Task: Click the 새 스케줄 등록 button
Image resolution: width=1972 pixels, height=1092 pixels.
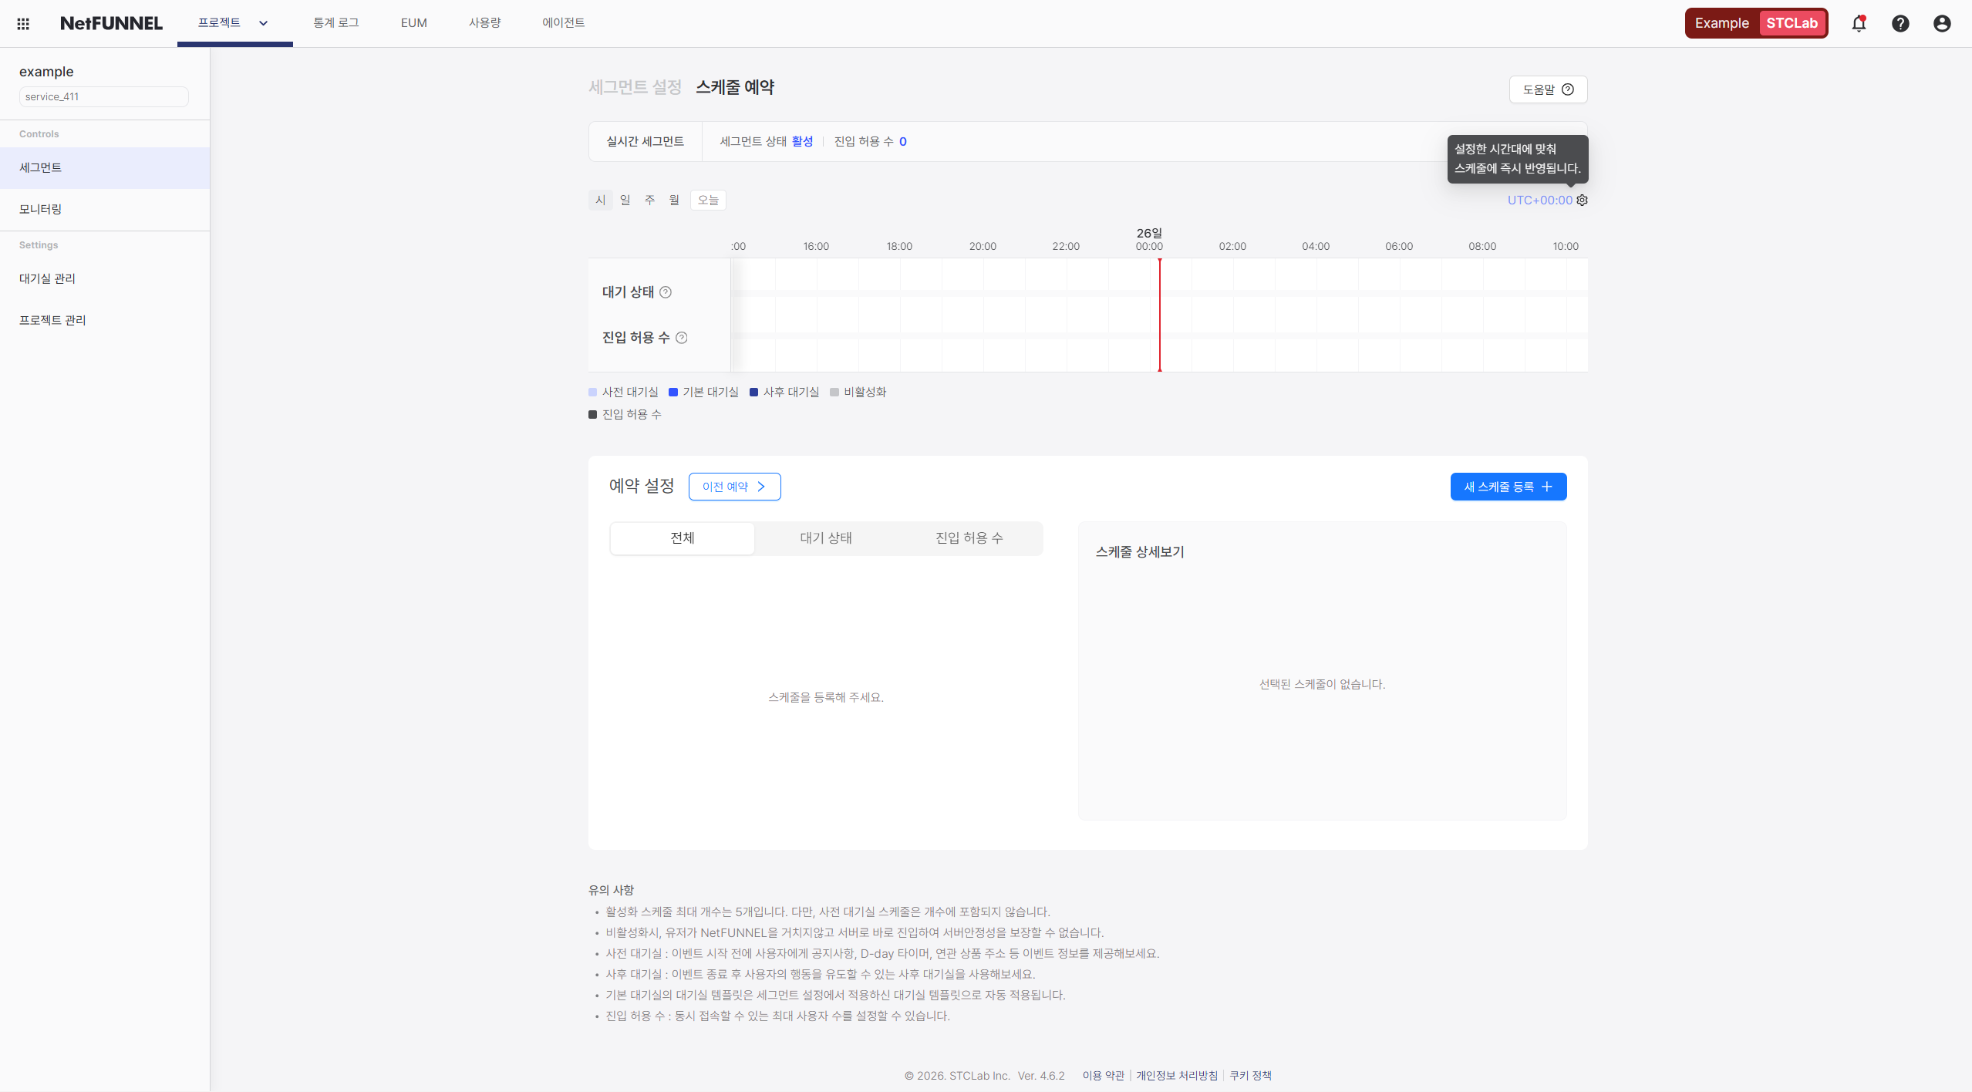Action: (x=1507, y=486)
